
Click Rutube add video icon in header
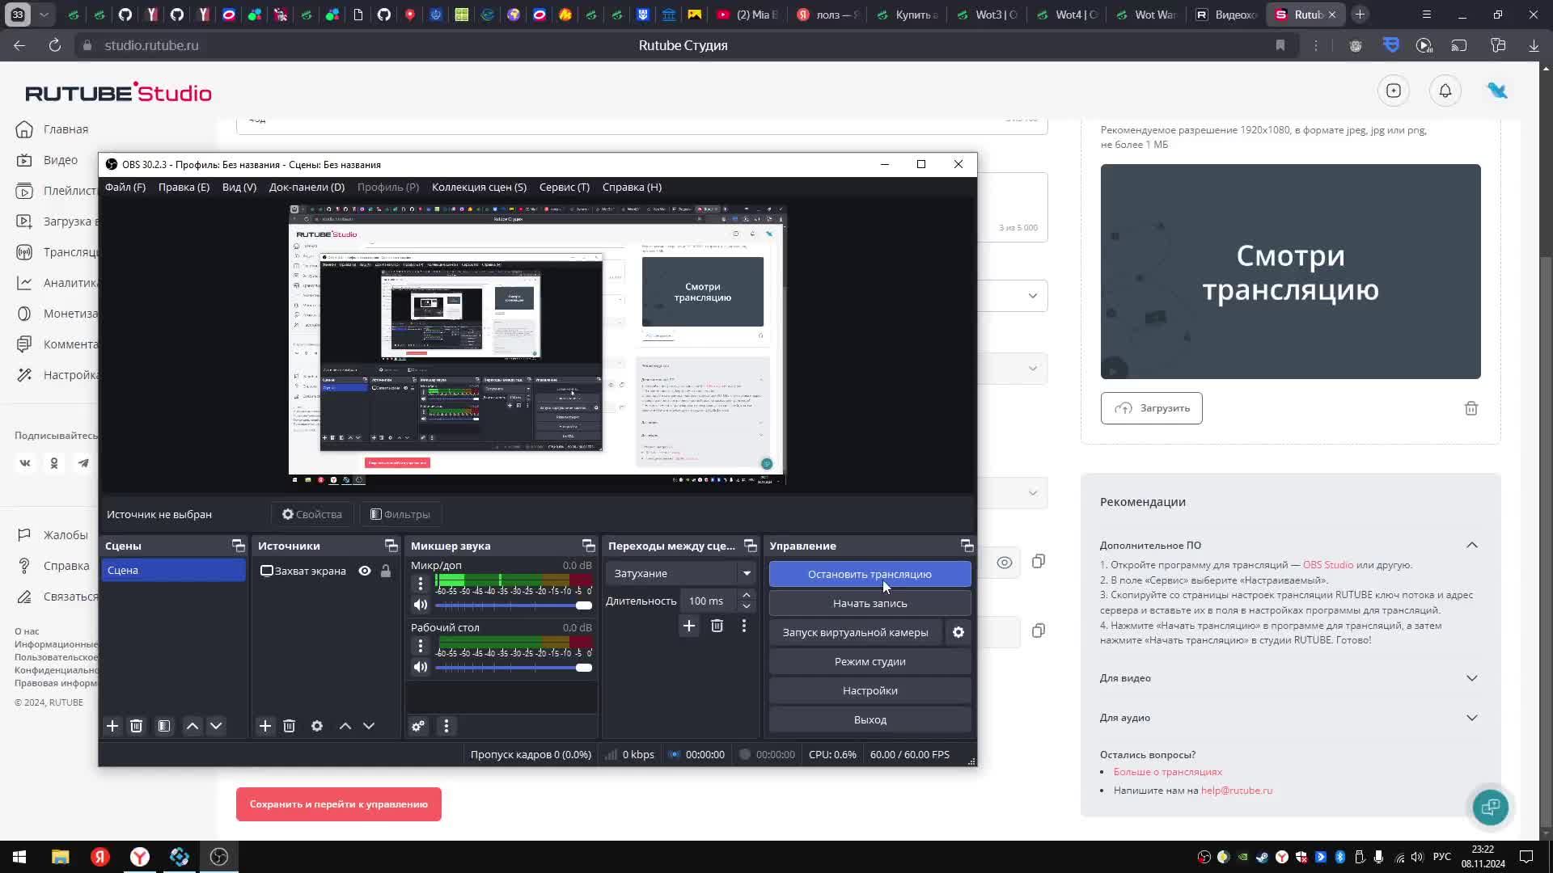pos(1394,91)
